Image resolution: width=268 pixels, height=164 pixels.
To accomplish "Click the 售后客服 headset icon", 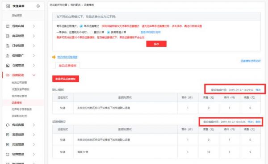I will click(8, 125).
